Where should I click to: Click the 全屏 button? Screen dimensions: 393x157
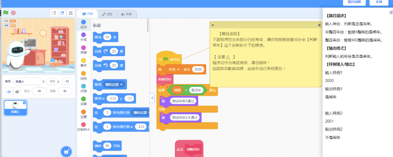click(x=379, y=2)
